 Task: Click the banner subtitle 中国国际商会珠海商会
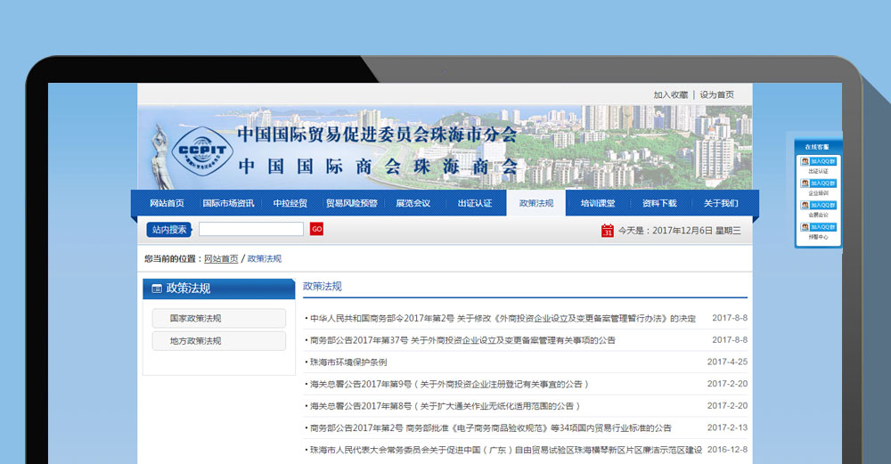pyautogui.click(x=378, y=167)
